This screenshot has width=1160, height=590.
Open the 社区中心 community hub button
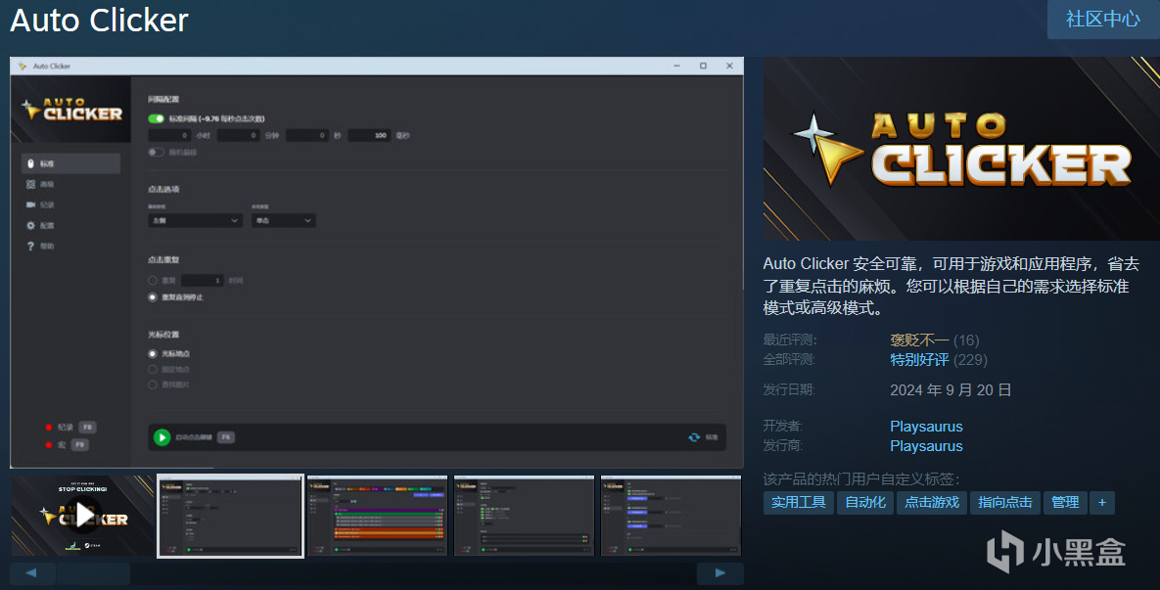[x=1103, y=20]
